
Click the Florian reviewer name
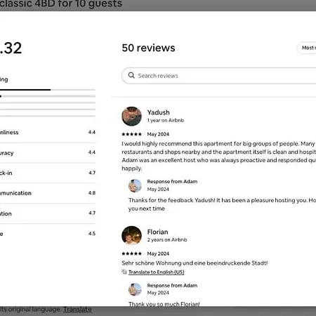pyautogui.click(x=157, y=232)
